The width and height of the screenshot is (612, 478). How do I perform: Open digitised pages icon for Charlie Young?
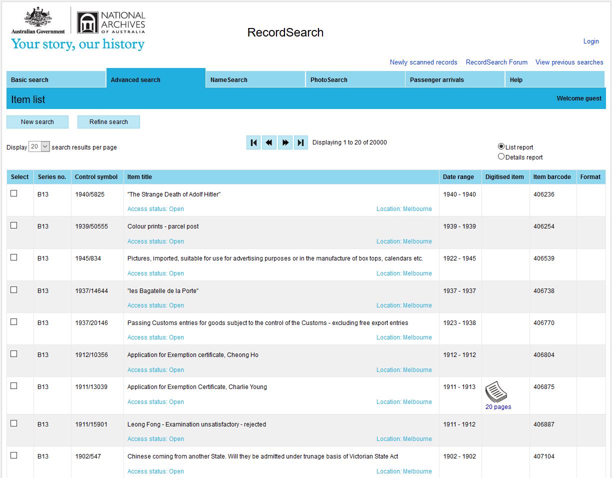point(496,391)
